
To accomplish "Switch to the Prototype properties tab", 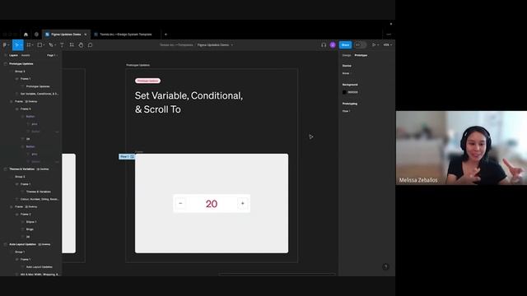I will [x=361, y=55].
